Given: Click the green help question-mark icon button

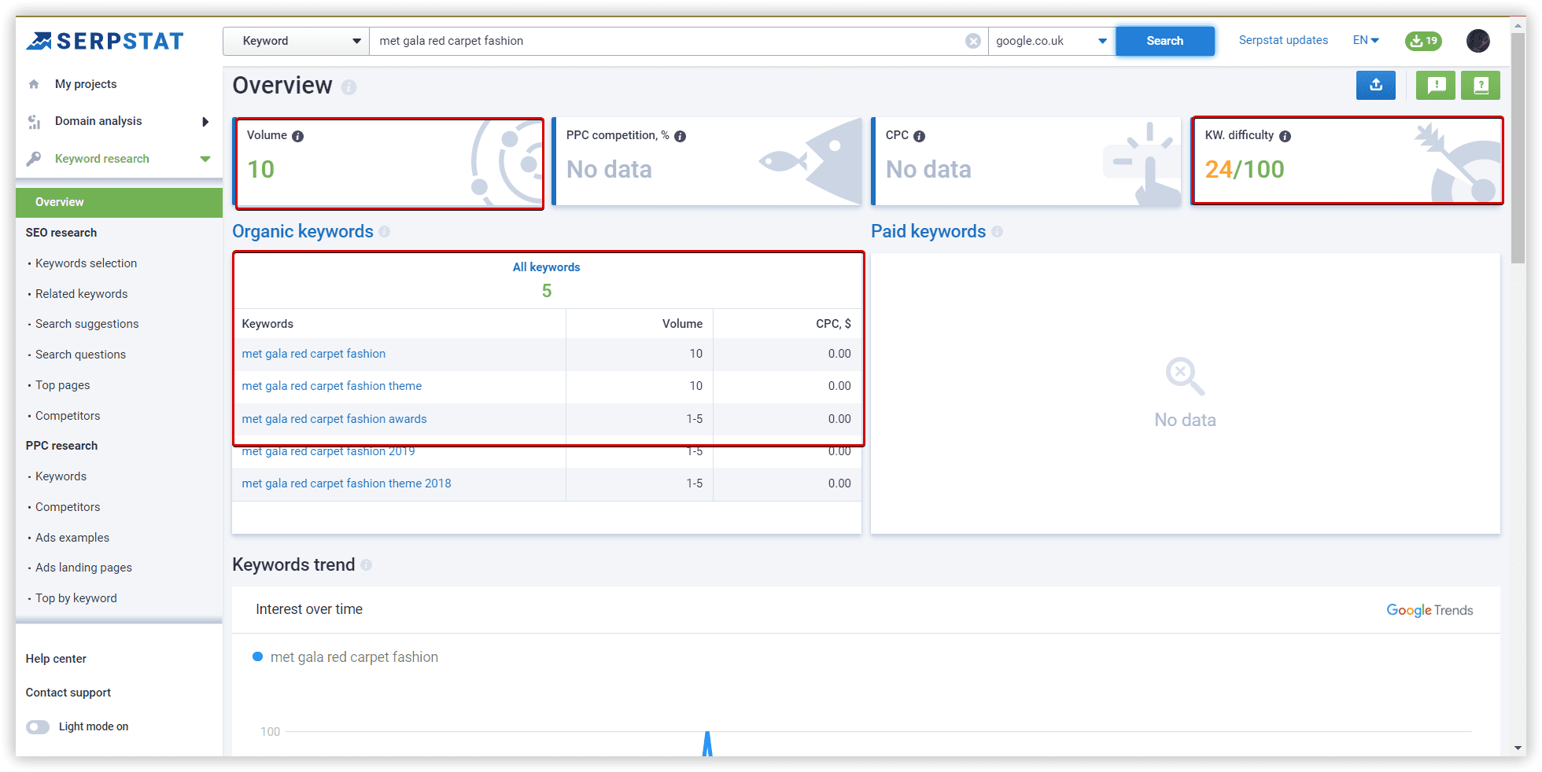Looking at the screenshot, I should [1481, 85].
